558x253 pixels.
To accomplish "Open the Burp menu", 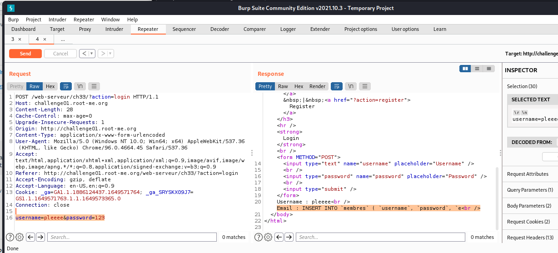I will (x=13, y=20).
